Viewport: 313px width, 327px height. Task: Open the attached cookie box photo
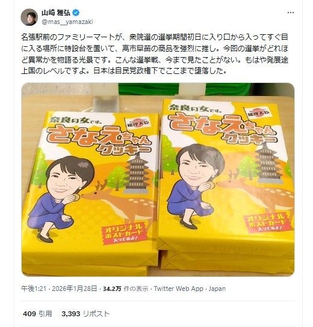[x=158, y=180]
